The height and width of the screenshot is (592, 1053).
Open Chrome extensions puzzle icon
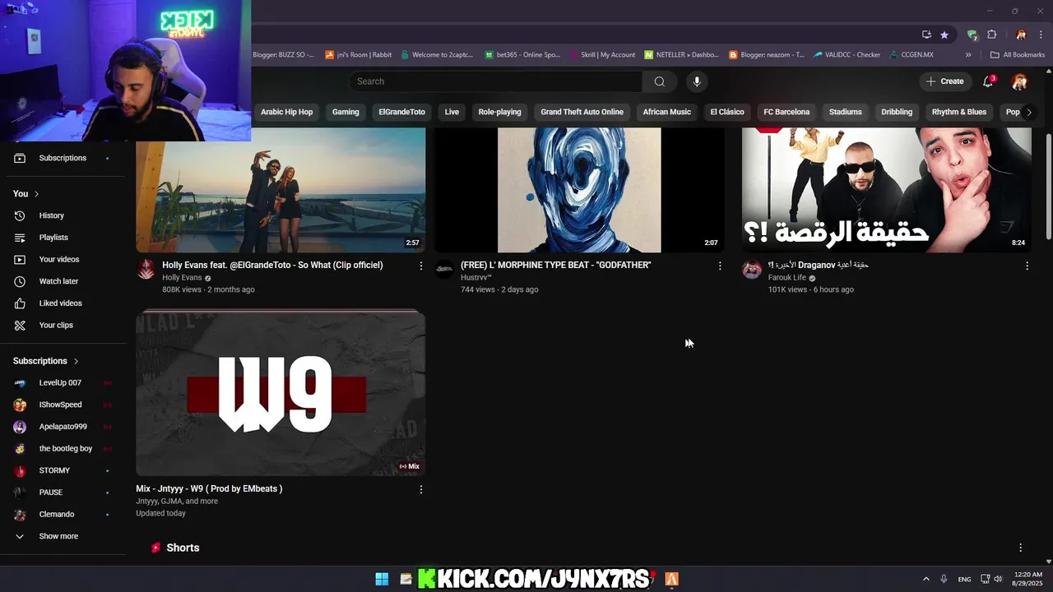pos(992,35)
